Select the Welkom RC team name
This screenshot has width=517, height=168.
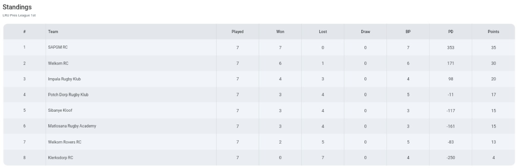click(58, 63)
